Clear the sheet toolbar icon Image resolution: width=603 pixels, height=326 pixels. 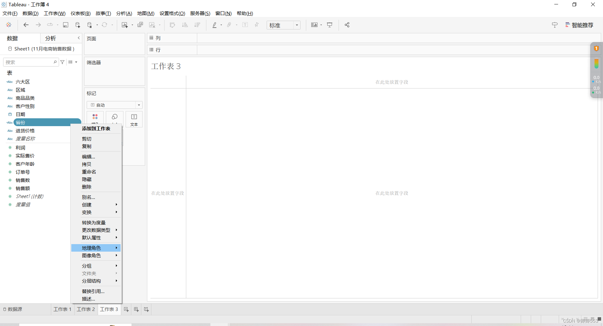point(152,25)
